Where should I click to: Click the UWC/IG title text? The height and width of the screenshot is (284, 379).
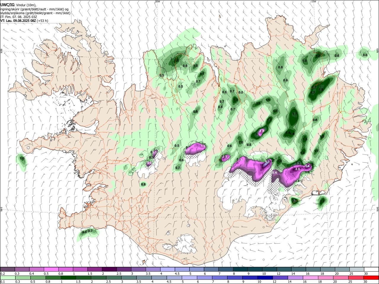coord(7,5)
